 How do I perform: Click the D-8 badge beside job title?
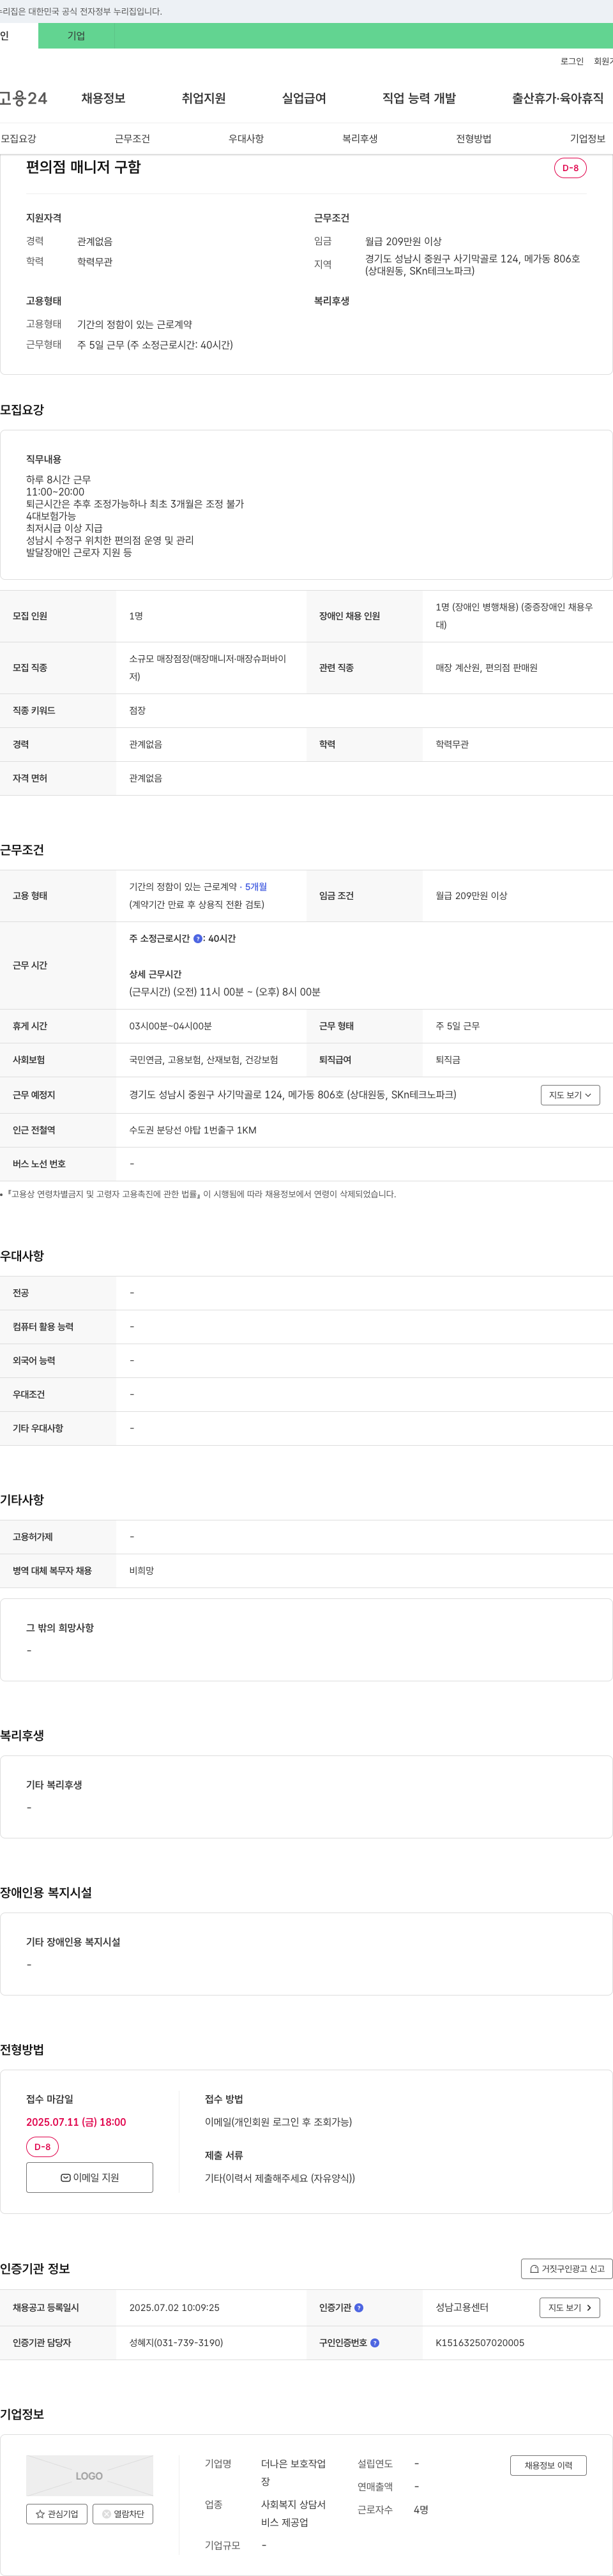tap(570, 168)
